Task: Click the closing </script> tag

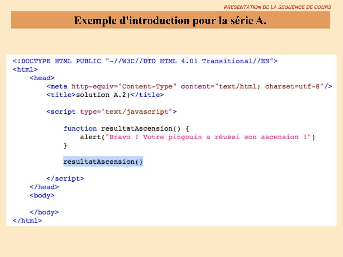Action: pyautogui.click(x=65, y=179)
